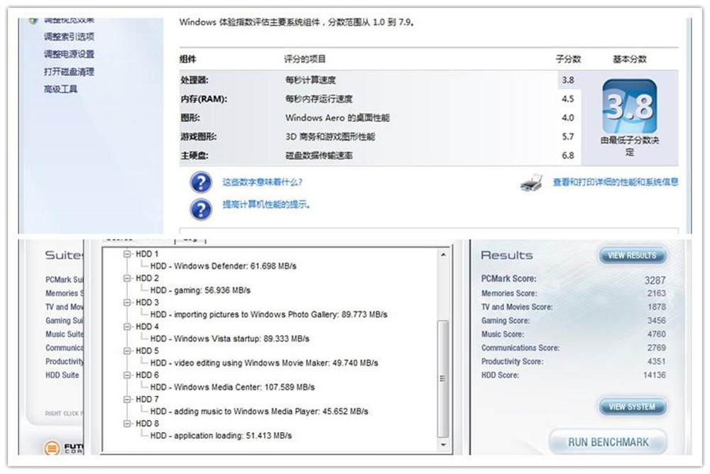The height and width of the screenshot is (474, 710).
Task: Select the video editing Movie Maker result
Action: (264, 363)
